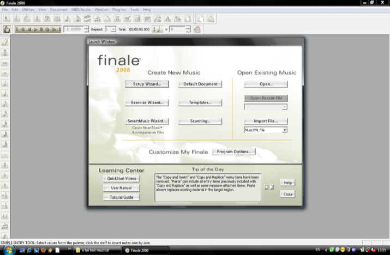Click the measure counter input field
390x255 pixels.
pyautogui.click(x=74, y=29)
